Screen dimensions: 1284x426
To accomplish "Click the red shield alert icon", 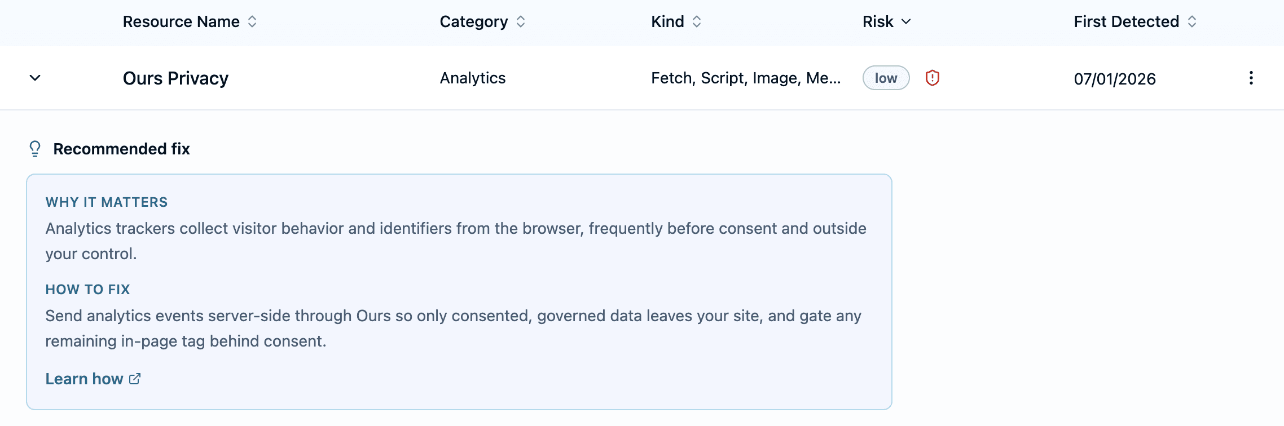I will click(933, 78).
